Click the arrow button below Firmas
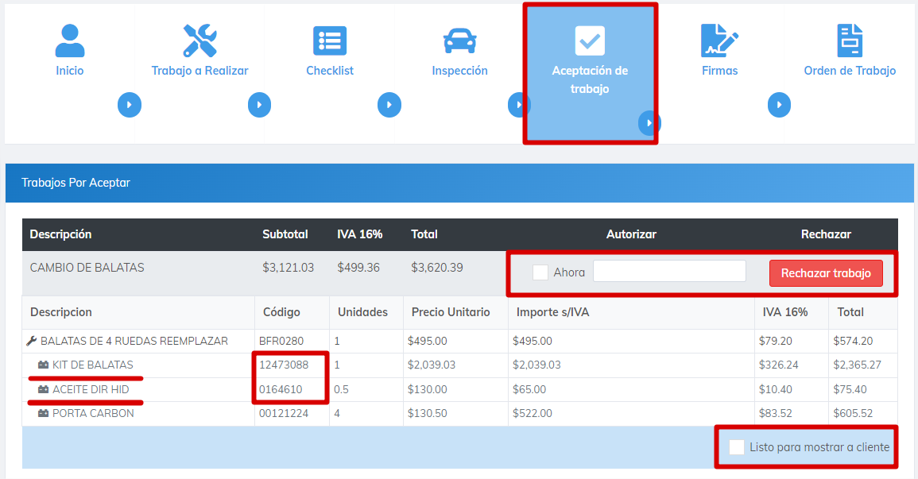Image resolution: width=918 pixels, height=479 pixels. coord(779,105)
